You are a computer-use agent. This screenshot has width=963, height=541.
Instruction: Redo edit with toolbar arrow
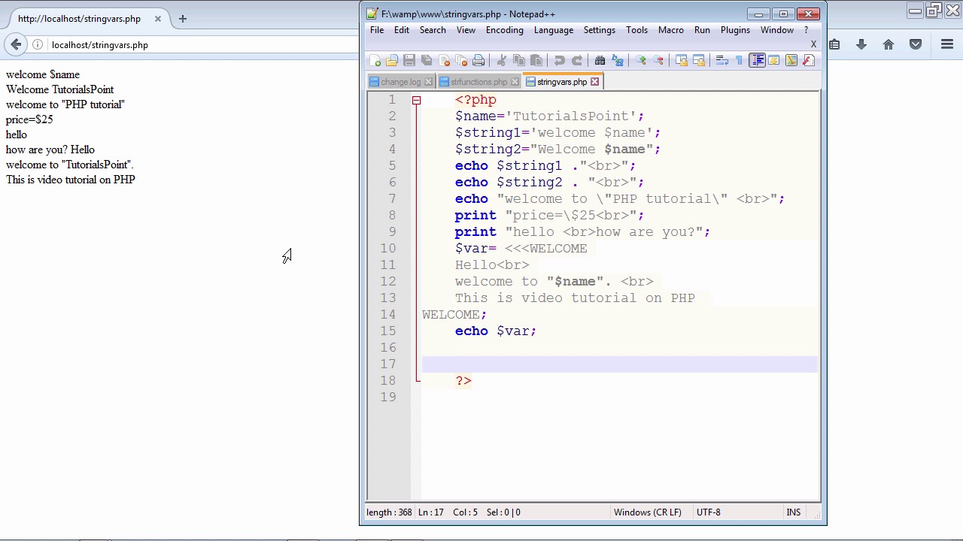tap(576, 61)
